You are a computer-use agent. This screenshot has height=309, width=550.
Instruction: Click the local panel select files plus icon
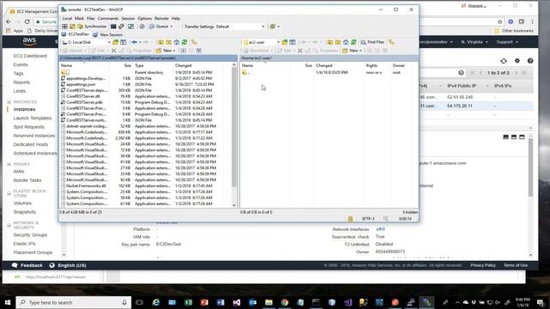(x=183, y=51)
